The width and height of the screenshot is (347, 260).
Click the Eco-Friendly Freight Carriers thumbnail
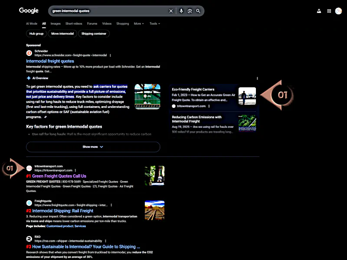tap(247, 96)
